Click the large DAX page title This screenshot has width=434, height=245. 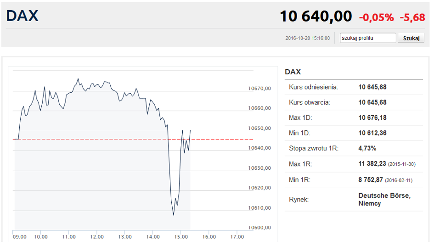click(x=22, y=16)
